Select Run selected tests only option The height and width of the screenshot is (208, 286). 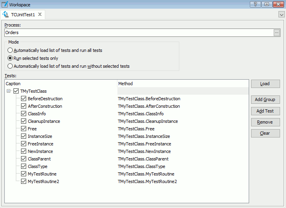(10, 58)
